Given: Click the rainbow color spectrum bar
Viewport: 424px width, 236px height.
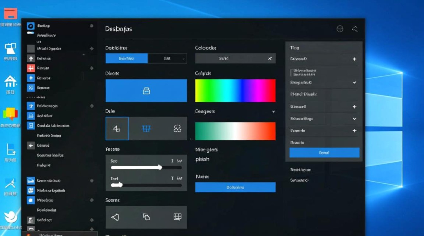Looking at the screenshot, I should click(x=235, y=91).
